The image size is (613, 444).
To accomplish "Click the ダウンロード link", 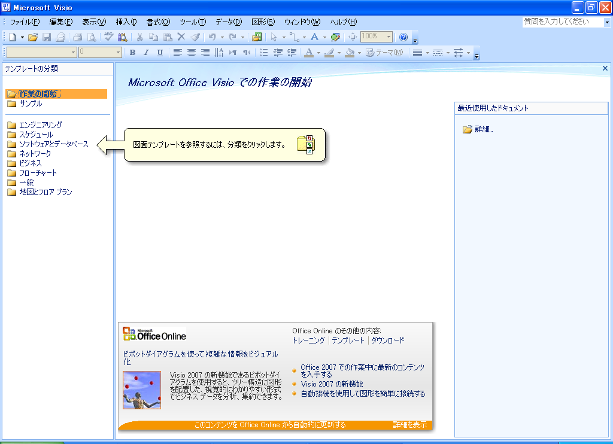I will click(388, 340).
